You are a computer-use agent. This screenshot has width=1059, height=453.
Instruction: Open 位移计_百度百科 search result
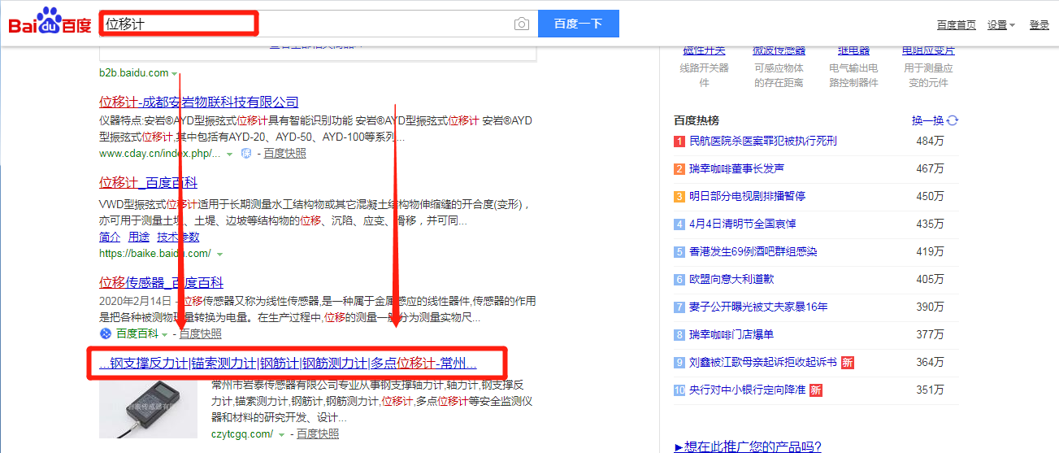[x=148, y=182]
